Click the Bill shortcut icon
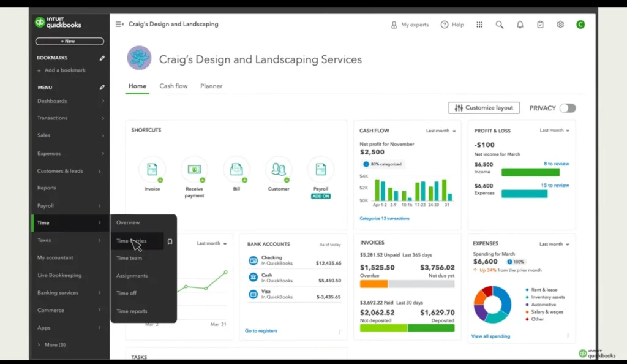Viewport: 627px width, 364px height. pos(236,169)
